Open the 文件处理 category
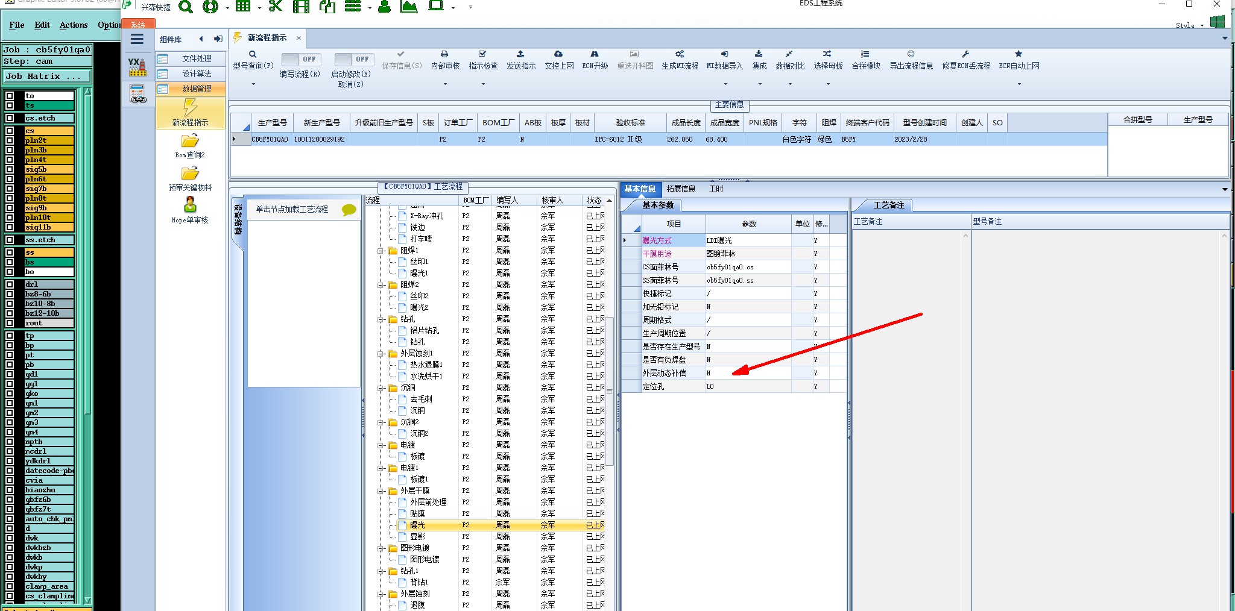This screenshot has height=611, width=1235. [191, 58]
